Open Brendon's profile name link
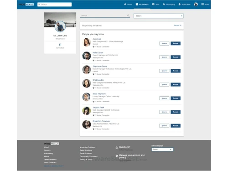The image size is (228, 171). (x=101, y=121)
